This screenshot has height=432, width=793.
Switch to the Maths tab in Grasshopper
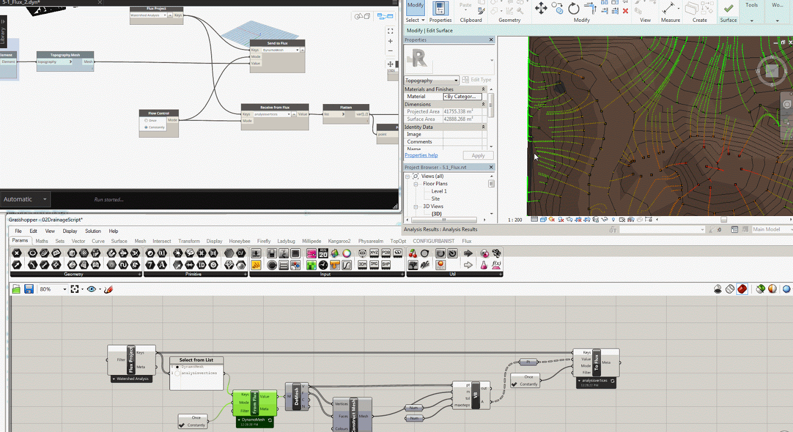(x=42, y=241)
